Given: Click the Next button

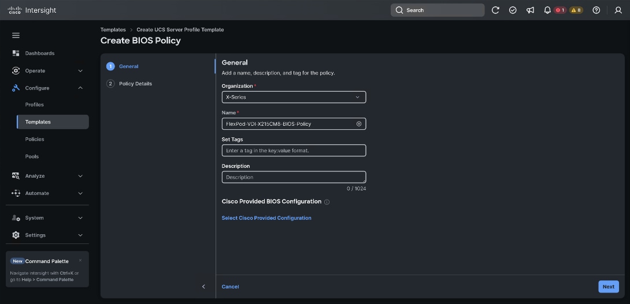Looking at the screenshot, I should click(x=608, y=286).
